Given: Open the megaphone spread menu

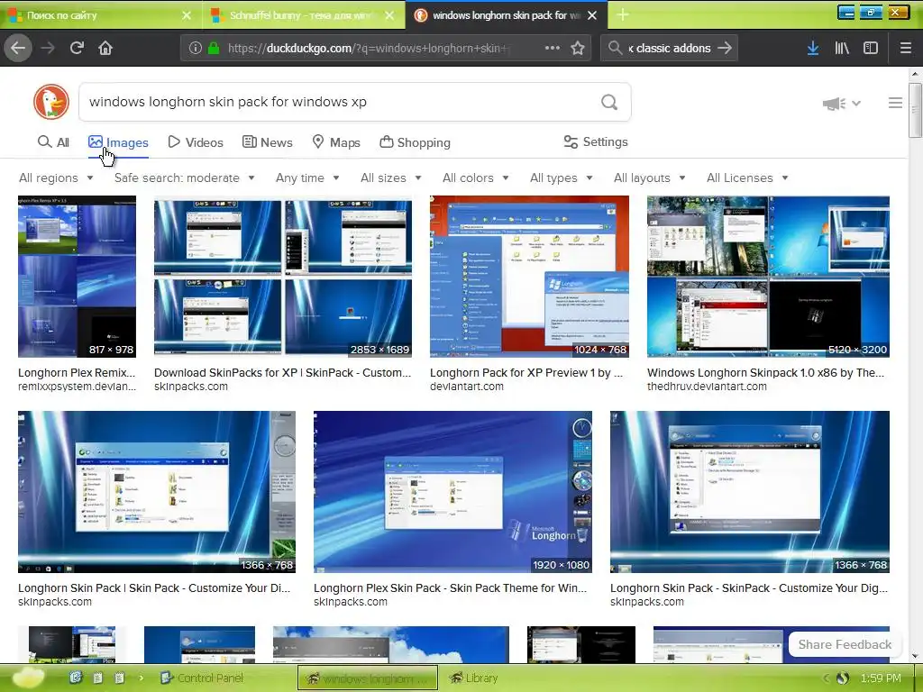Looking at the screenshot, I should [x=841, y=104].
